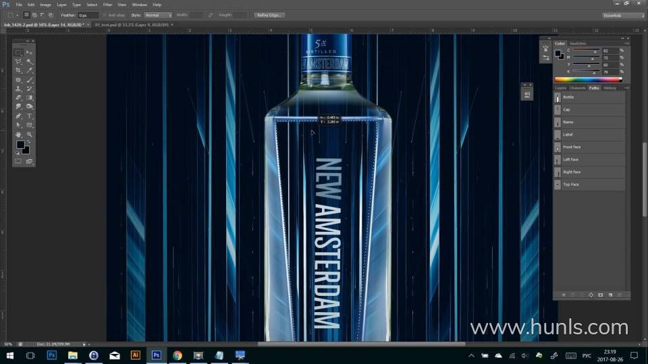
Task: Select the Healing Brush tool
Action: pos(18,80)
